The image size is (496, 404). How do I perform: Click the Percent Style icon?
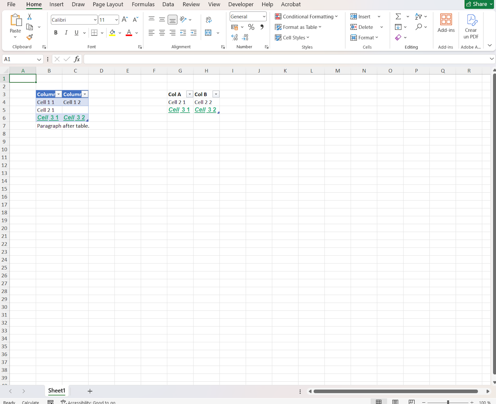[x=251, y=27]
